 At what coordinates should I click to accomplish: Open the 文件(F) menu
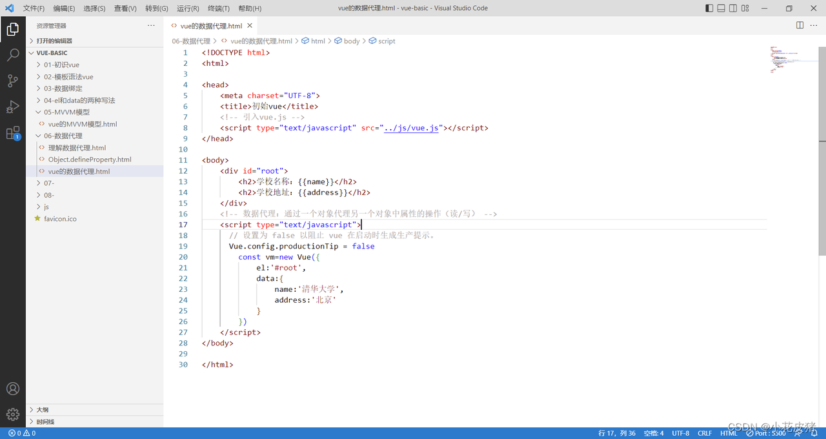click(x=34, y=8)
